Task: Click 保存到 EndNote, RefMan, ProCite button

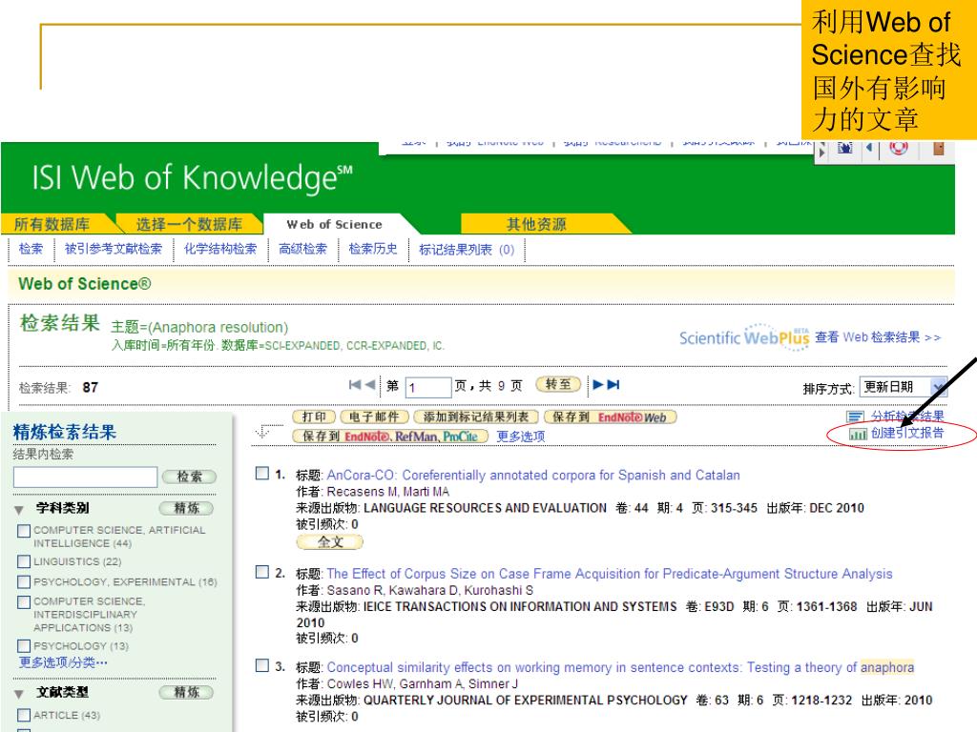Action: pos(390,437)
